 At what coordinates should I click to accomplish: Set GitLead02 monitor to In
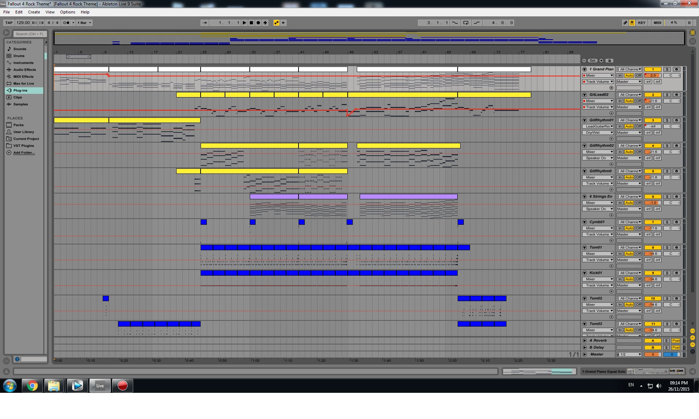point(620,101)
